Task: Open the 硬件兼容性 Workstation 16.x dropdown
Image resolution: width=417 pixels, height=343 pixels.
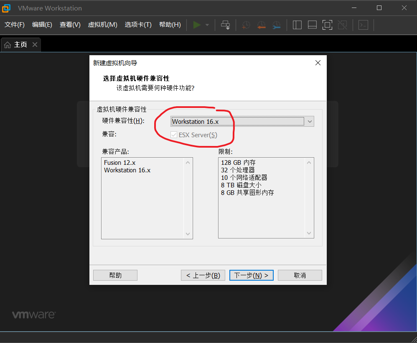Action: point(242,121)
